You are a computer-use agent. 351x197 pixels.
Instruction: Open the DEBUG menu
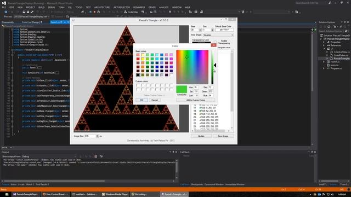click(x=51, y=7)
